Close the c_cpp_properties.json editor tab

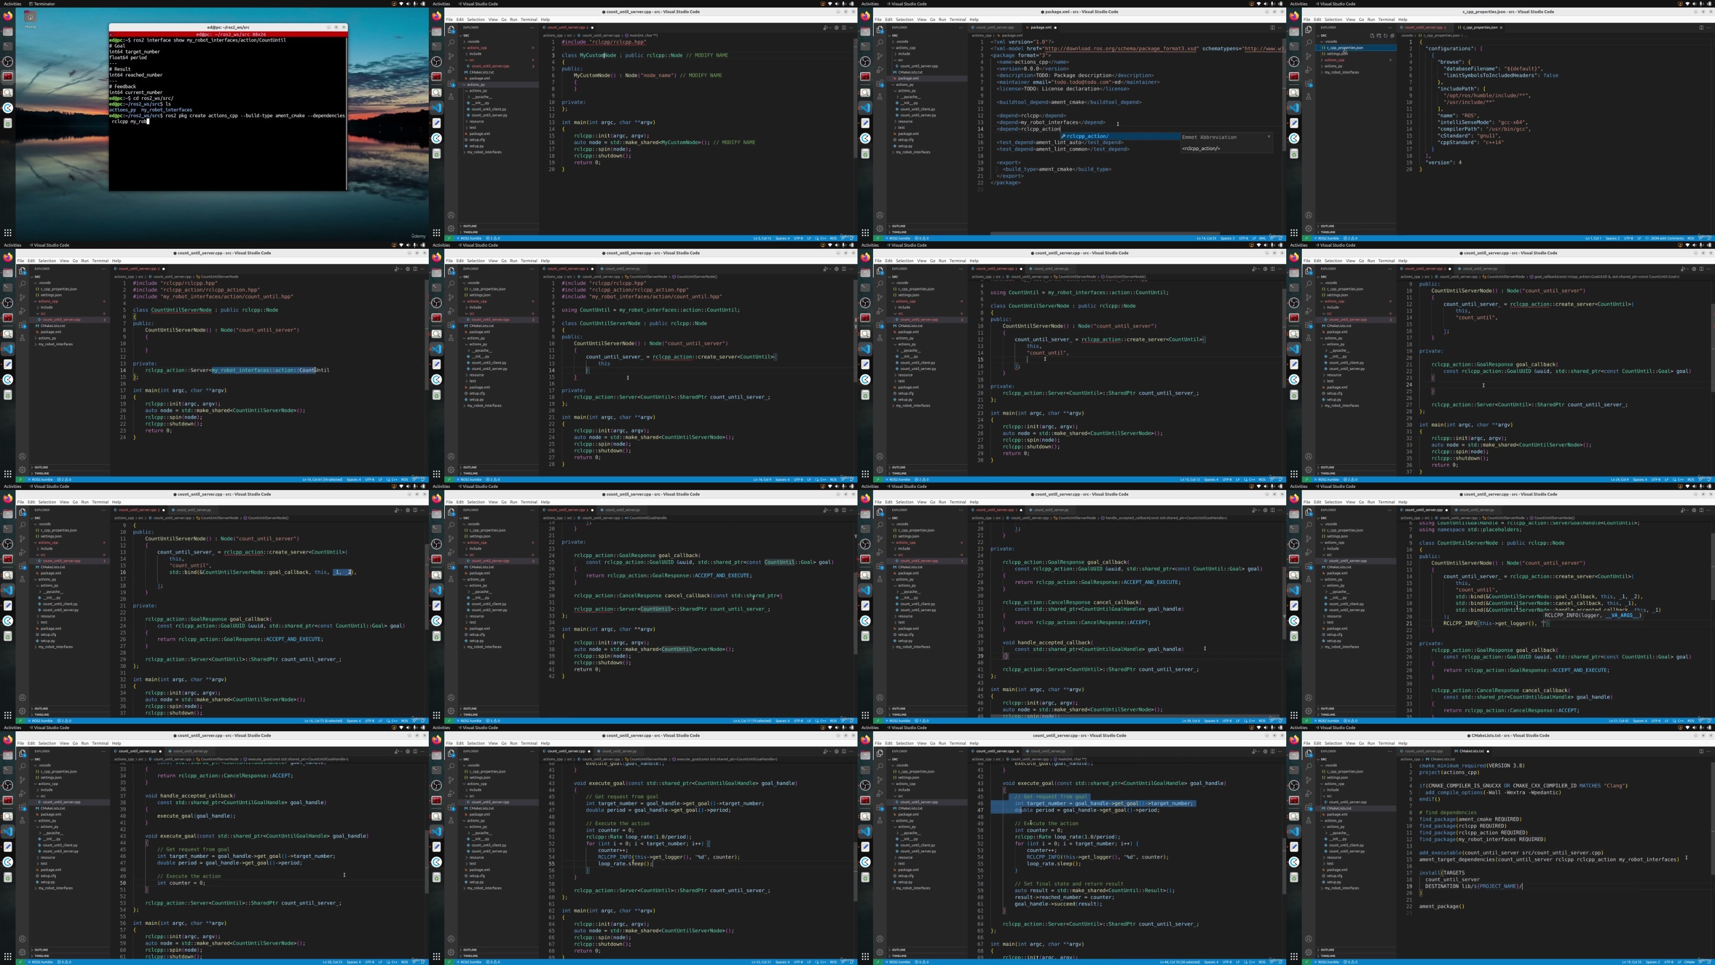click(1501, 27)
